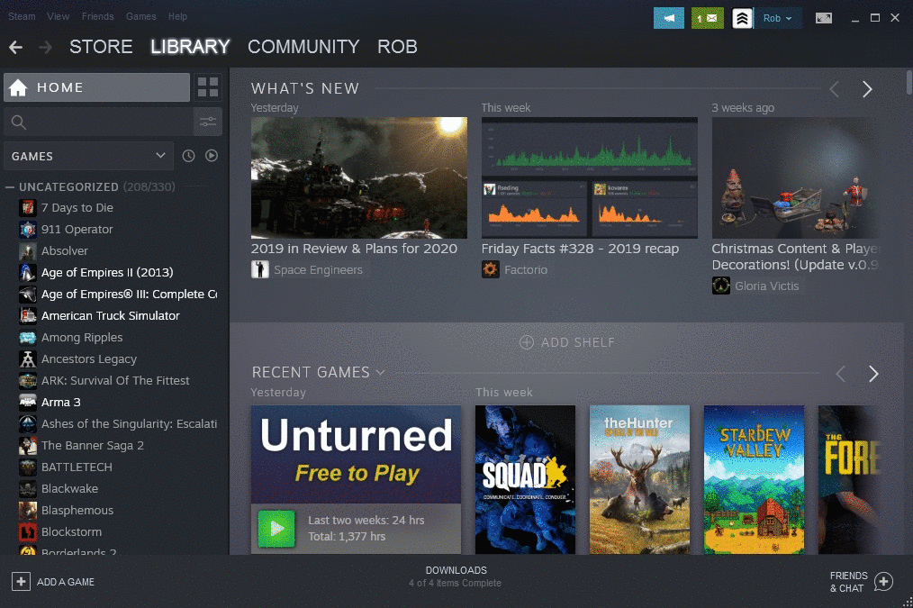Show previous Recent Games
This screenshot has height=608, width=913.
tap(840, 374)
